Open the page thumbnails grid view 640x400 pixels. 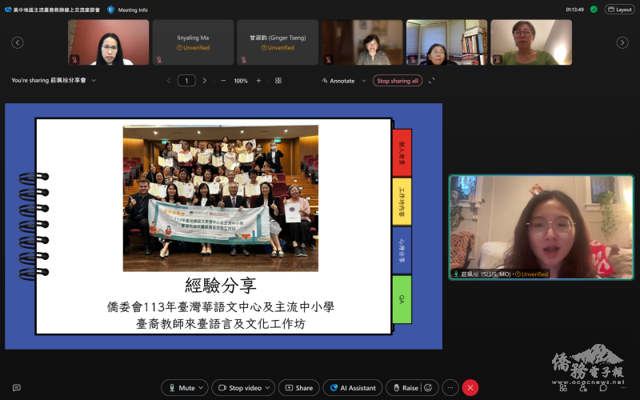278,81
